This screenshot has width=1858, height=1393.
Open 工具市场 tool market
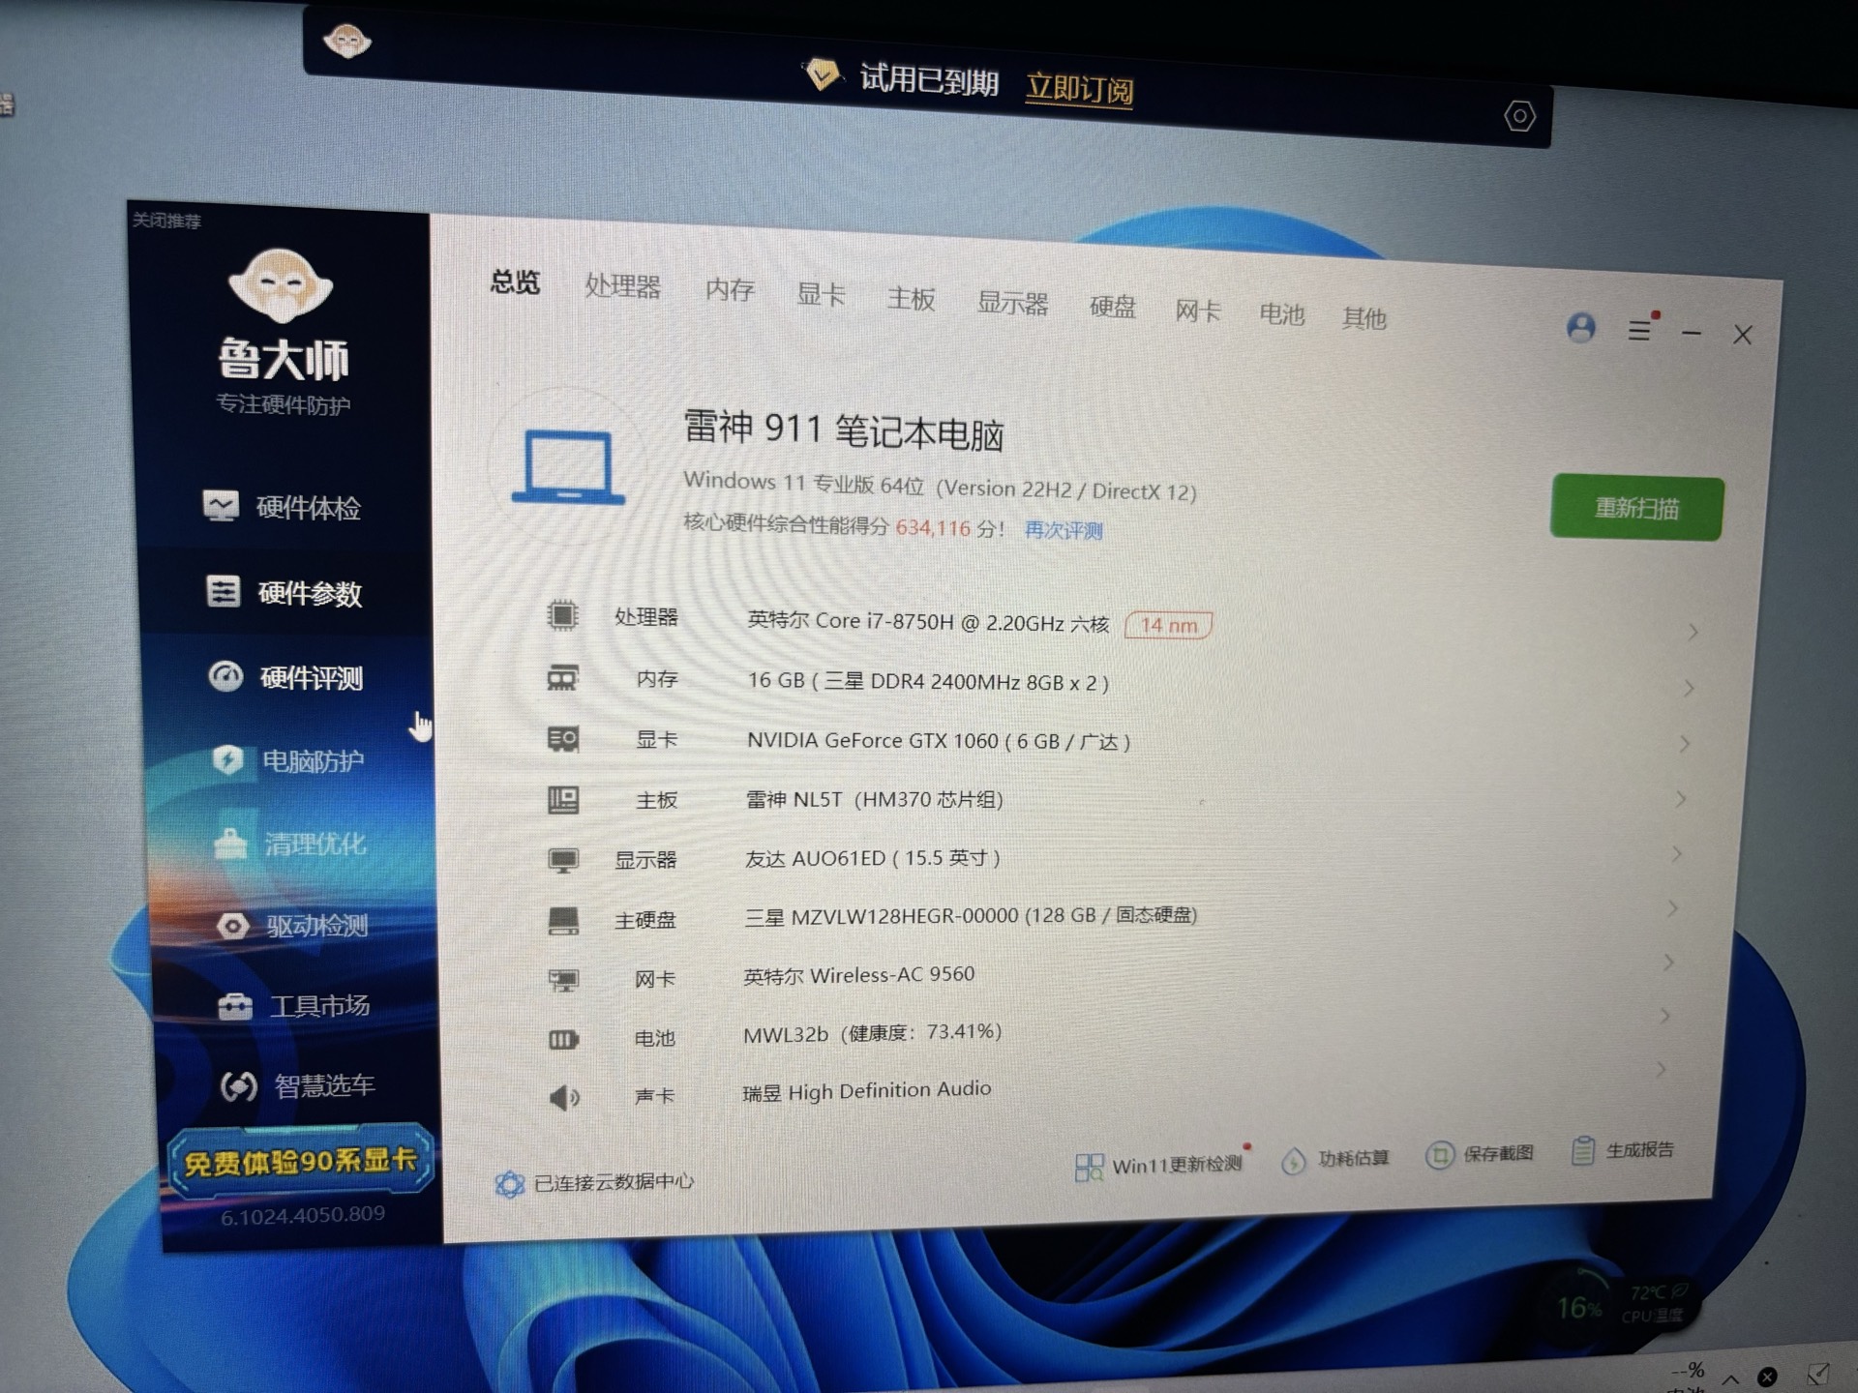pyautogui.click(x=294, y=1006)
